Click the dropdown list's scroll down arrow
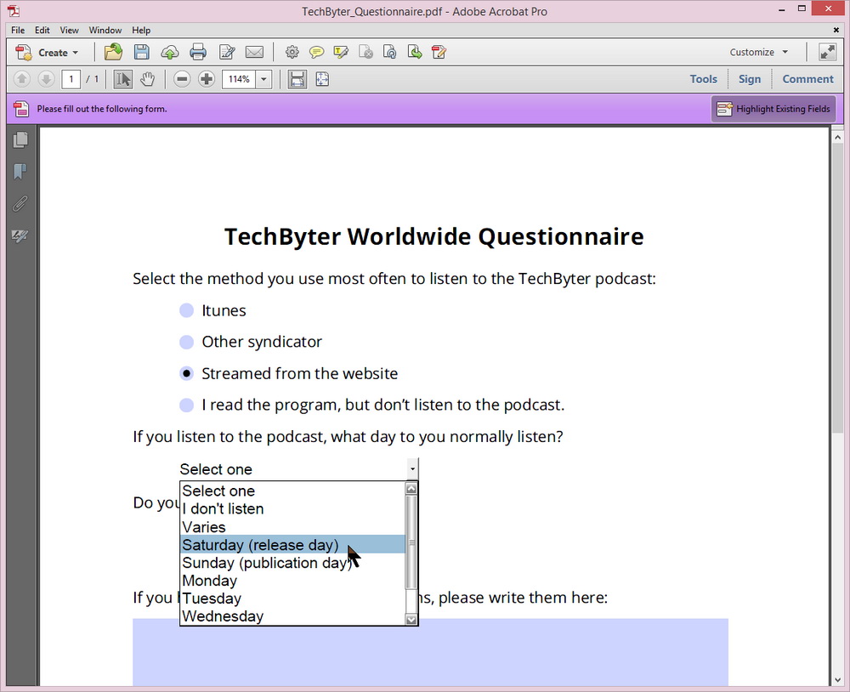 411,620
